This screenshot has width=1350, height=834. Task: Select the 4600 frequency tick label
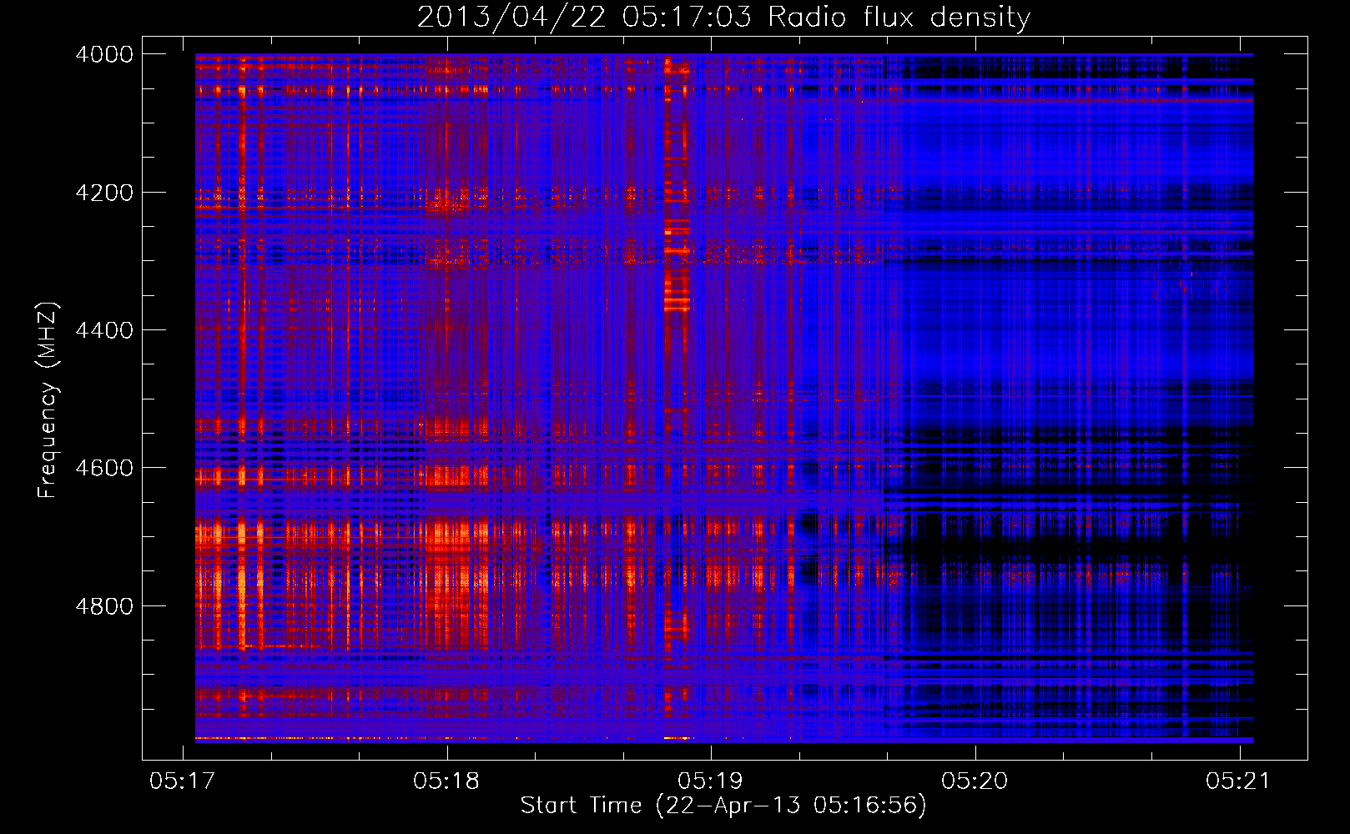(104, 468)
